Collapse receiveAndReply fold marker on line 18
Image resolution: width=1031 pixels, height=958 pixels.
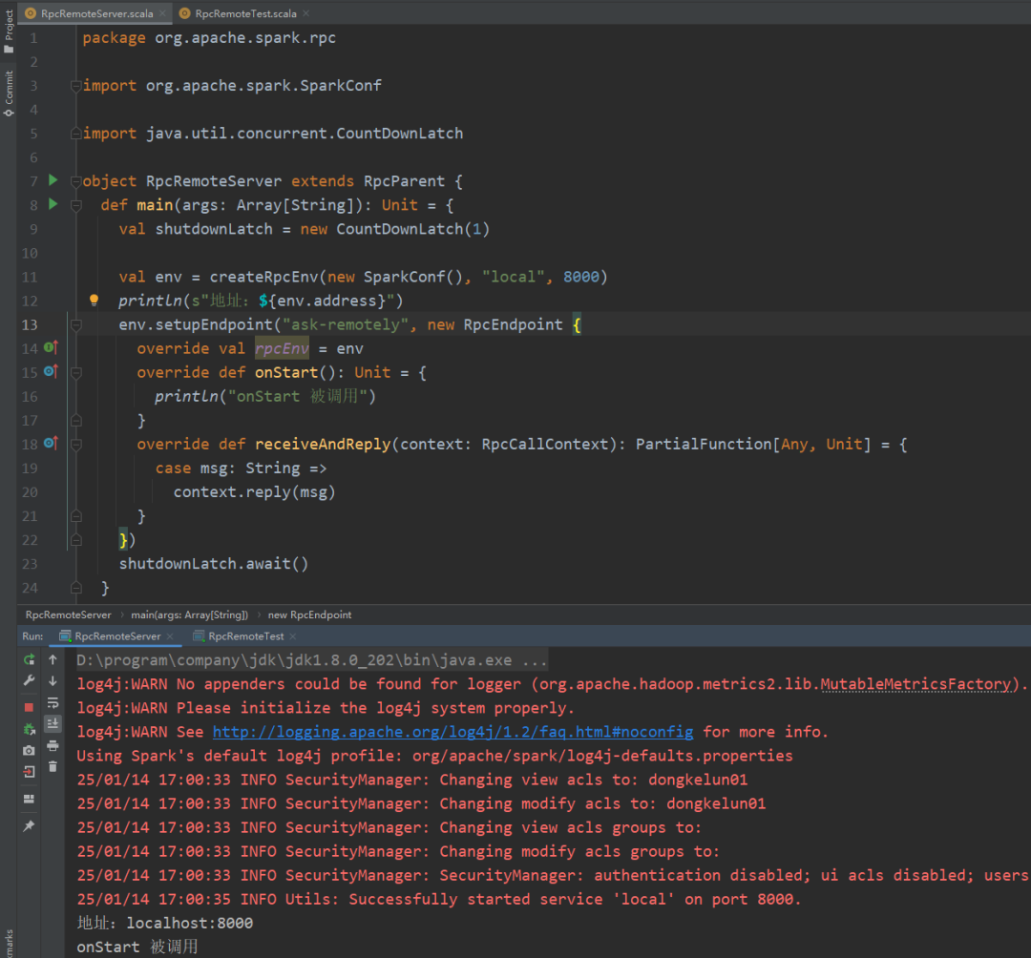(x=76, y=444)
